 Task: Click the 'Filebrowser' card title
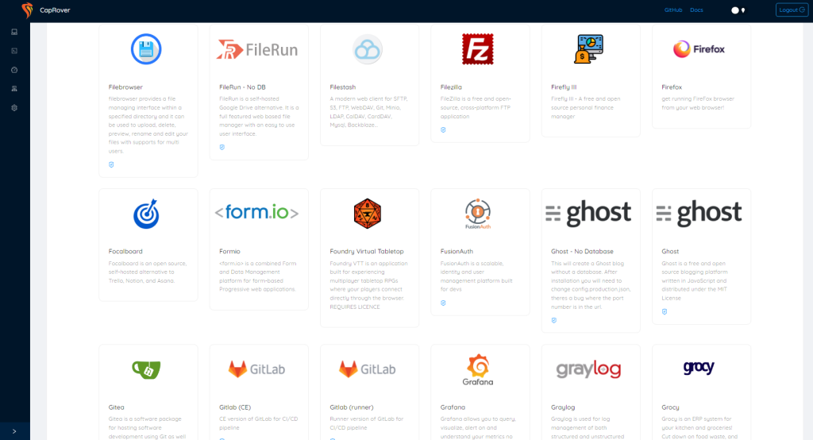pyautogui.click(x=125, y=87)
